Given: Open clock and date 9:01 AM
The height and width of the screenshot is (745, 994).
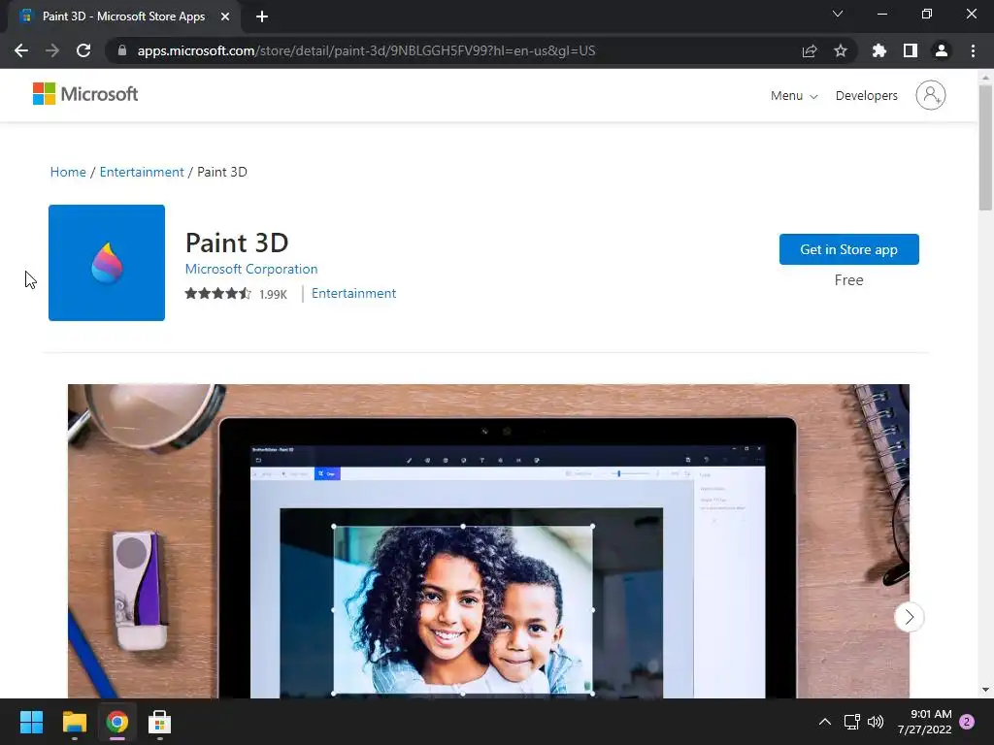Looking at the screenshot, I should tap(925, 722).
